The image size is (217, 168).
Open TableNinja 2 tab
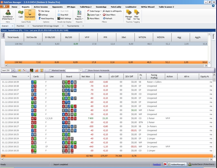point(86,7)
